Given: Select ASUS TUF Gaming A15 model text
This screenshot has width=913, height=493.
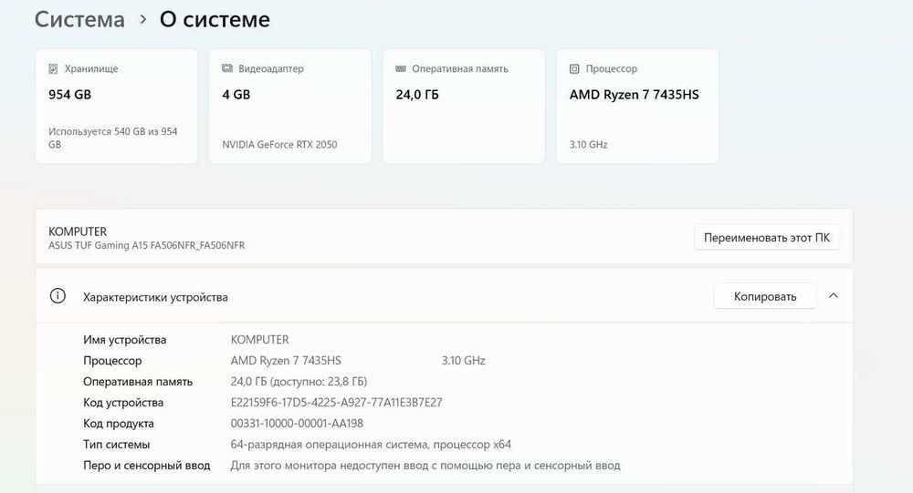Looking at the screenshot, I should click(x=147, y=245).
